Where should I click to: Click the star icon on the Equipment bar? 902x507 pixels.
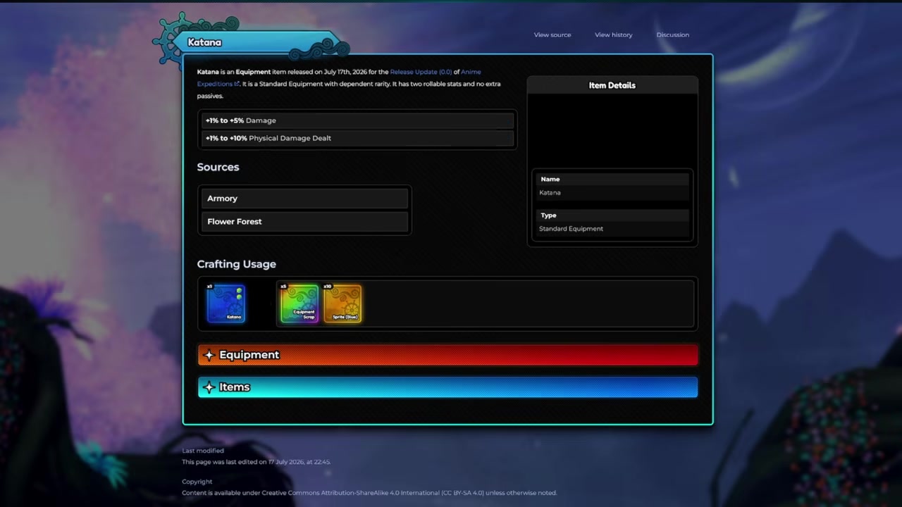click(x=209, y=355)
